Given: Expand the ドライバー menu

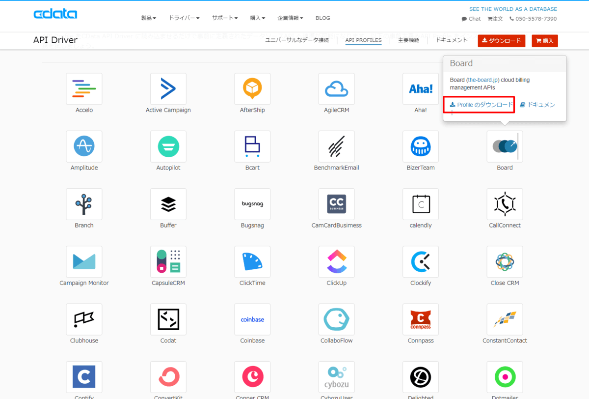Looking at the screenshot, I should point(184,18).
